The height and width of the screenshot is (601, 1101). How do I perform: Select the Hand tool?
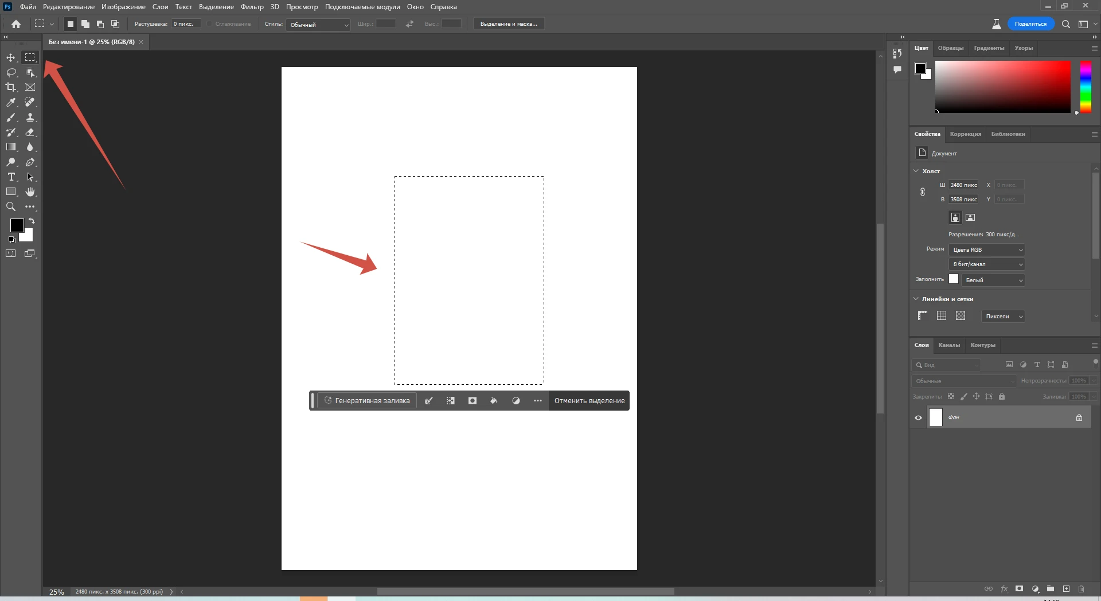tap(30, 192)
